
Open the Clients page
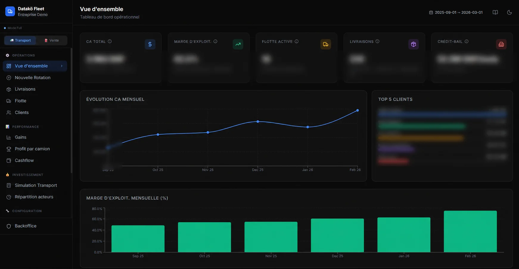35,112
